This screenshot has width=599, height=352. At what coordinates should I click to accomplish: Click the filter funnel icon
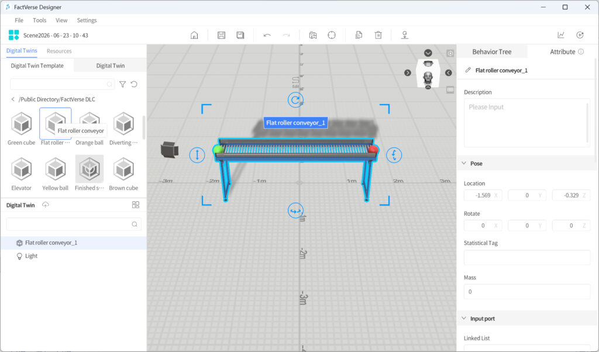point(123,84)
